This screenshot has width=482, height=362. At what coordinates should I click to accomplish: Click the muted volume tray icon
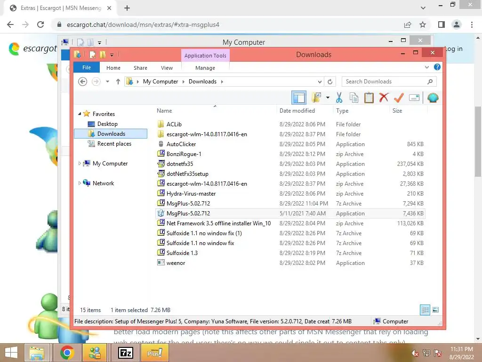tap(415, 353)
